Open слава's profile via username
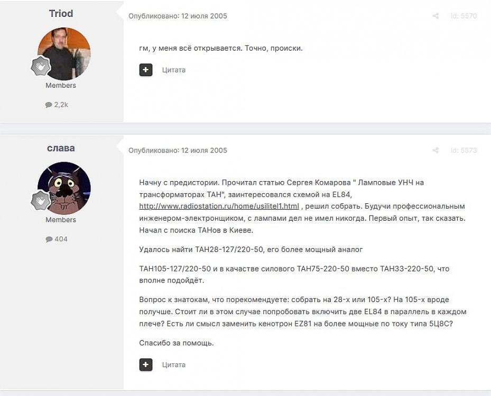Image resolution: width=491 pixels, height=396 pixels. (x=61, y=148)
